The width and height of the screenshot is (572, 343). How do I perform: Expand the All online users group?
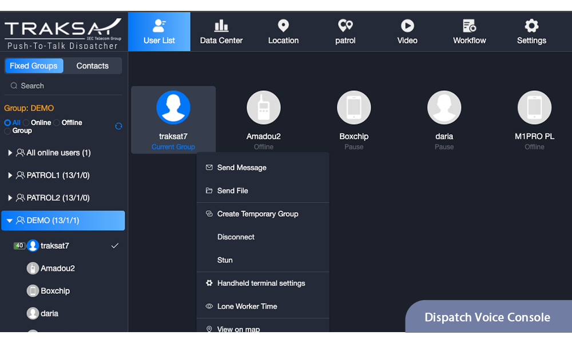tap(10, 153)
